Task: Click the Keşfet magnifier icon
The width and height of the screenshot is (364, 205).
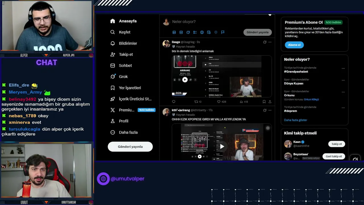Action: point(113,32)
